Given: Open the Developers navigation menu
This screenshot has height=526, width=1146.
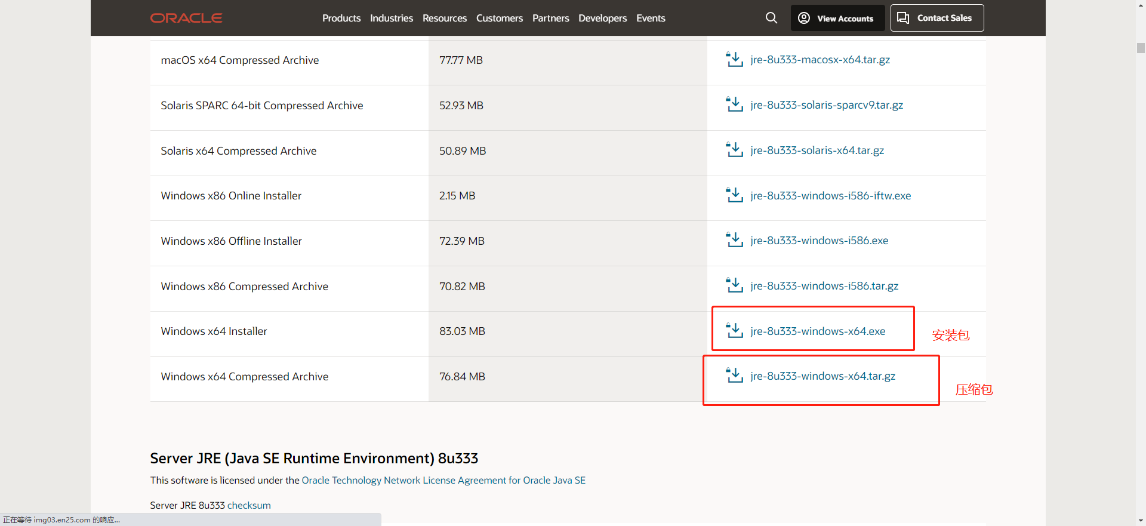Looking at the screenshot, I should [602, 18].
